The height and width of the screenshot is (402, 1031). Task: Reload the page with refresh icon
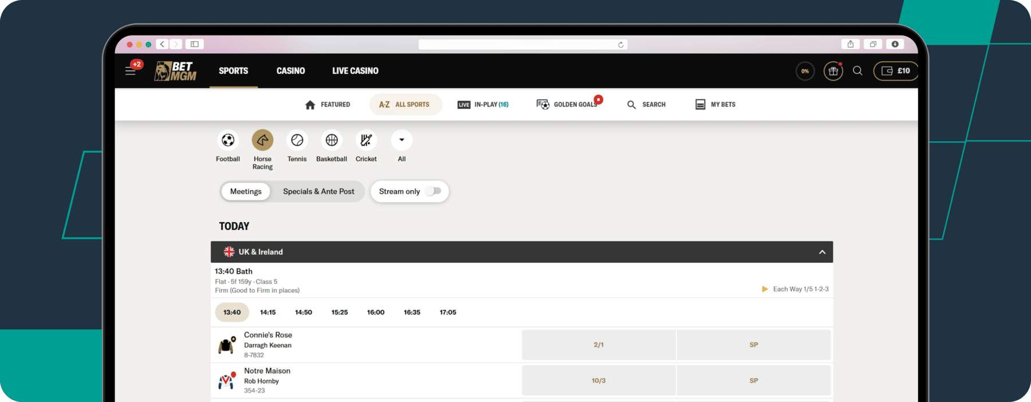[621, 45]
